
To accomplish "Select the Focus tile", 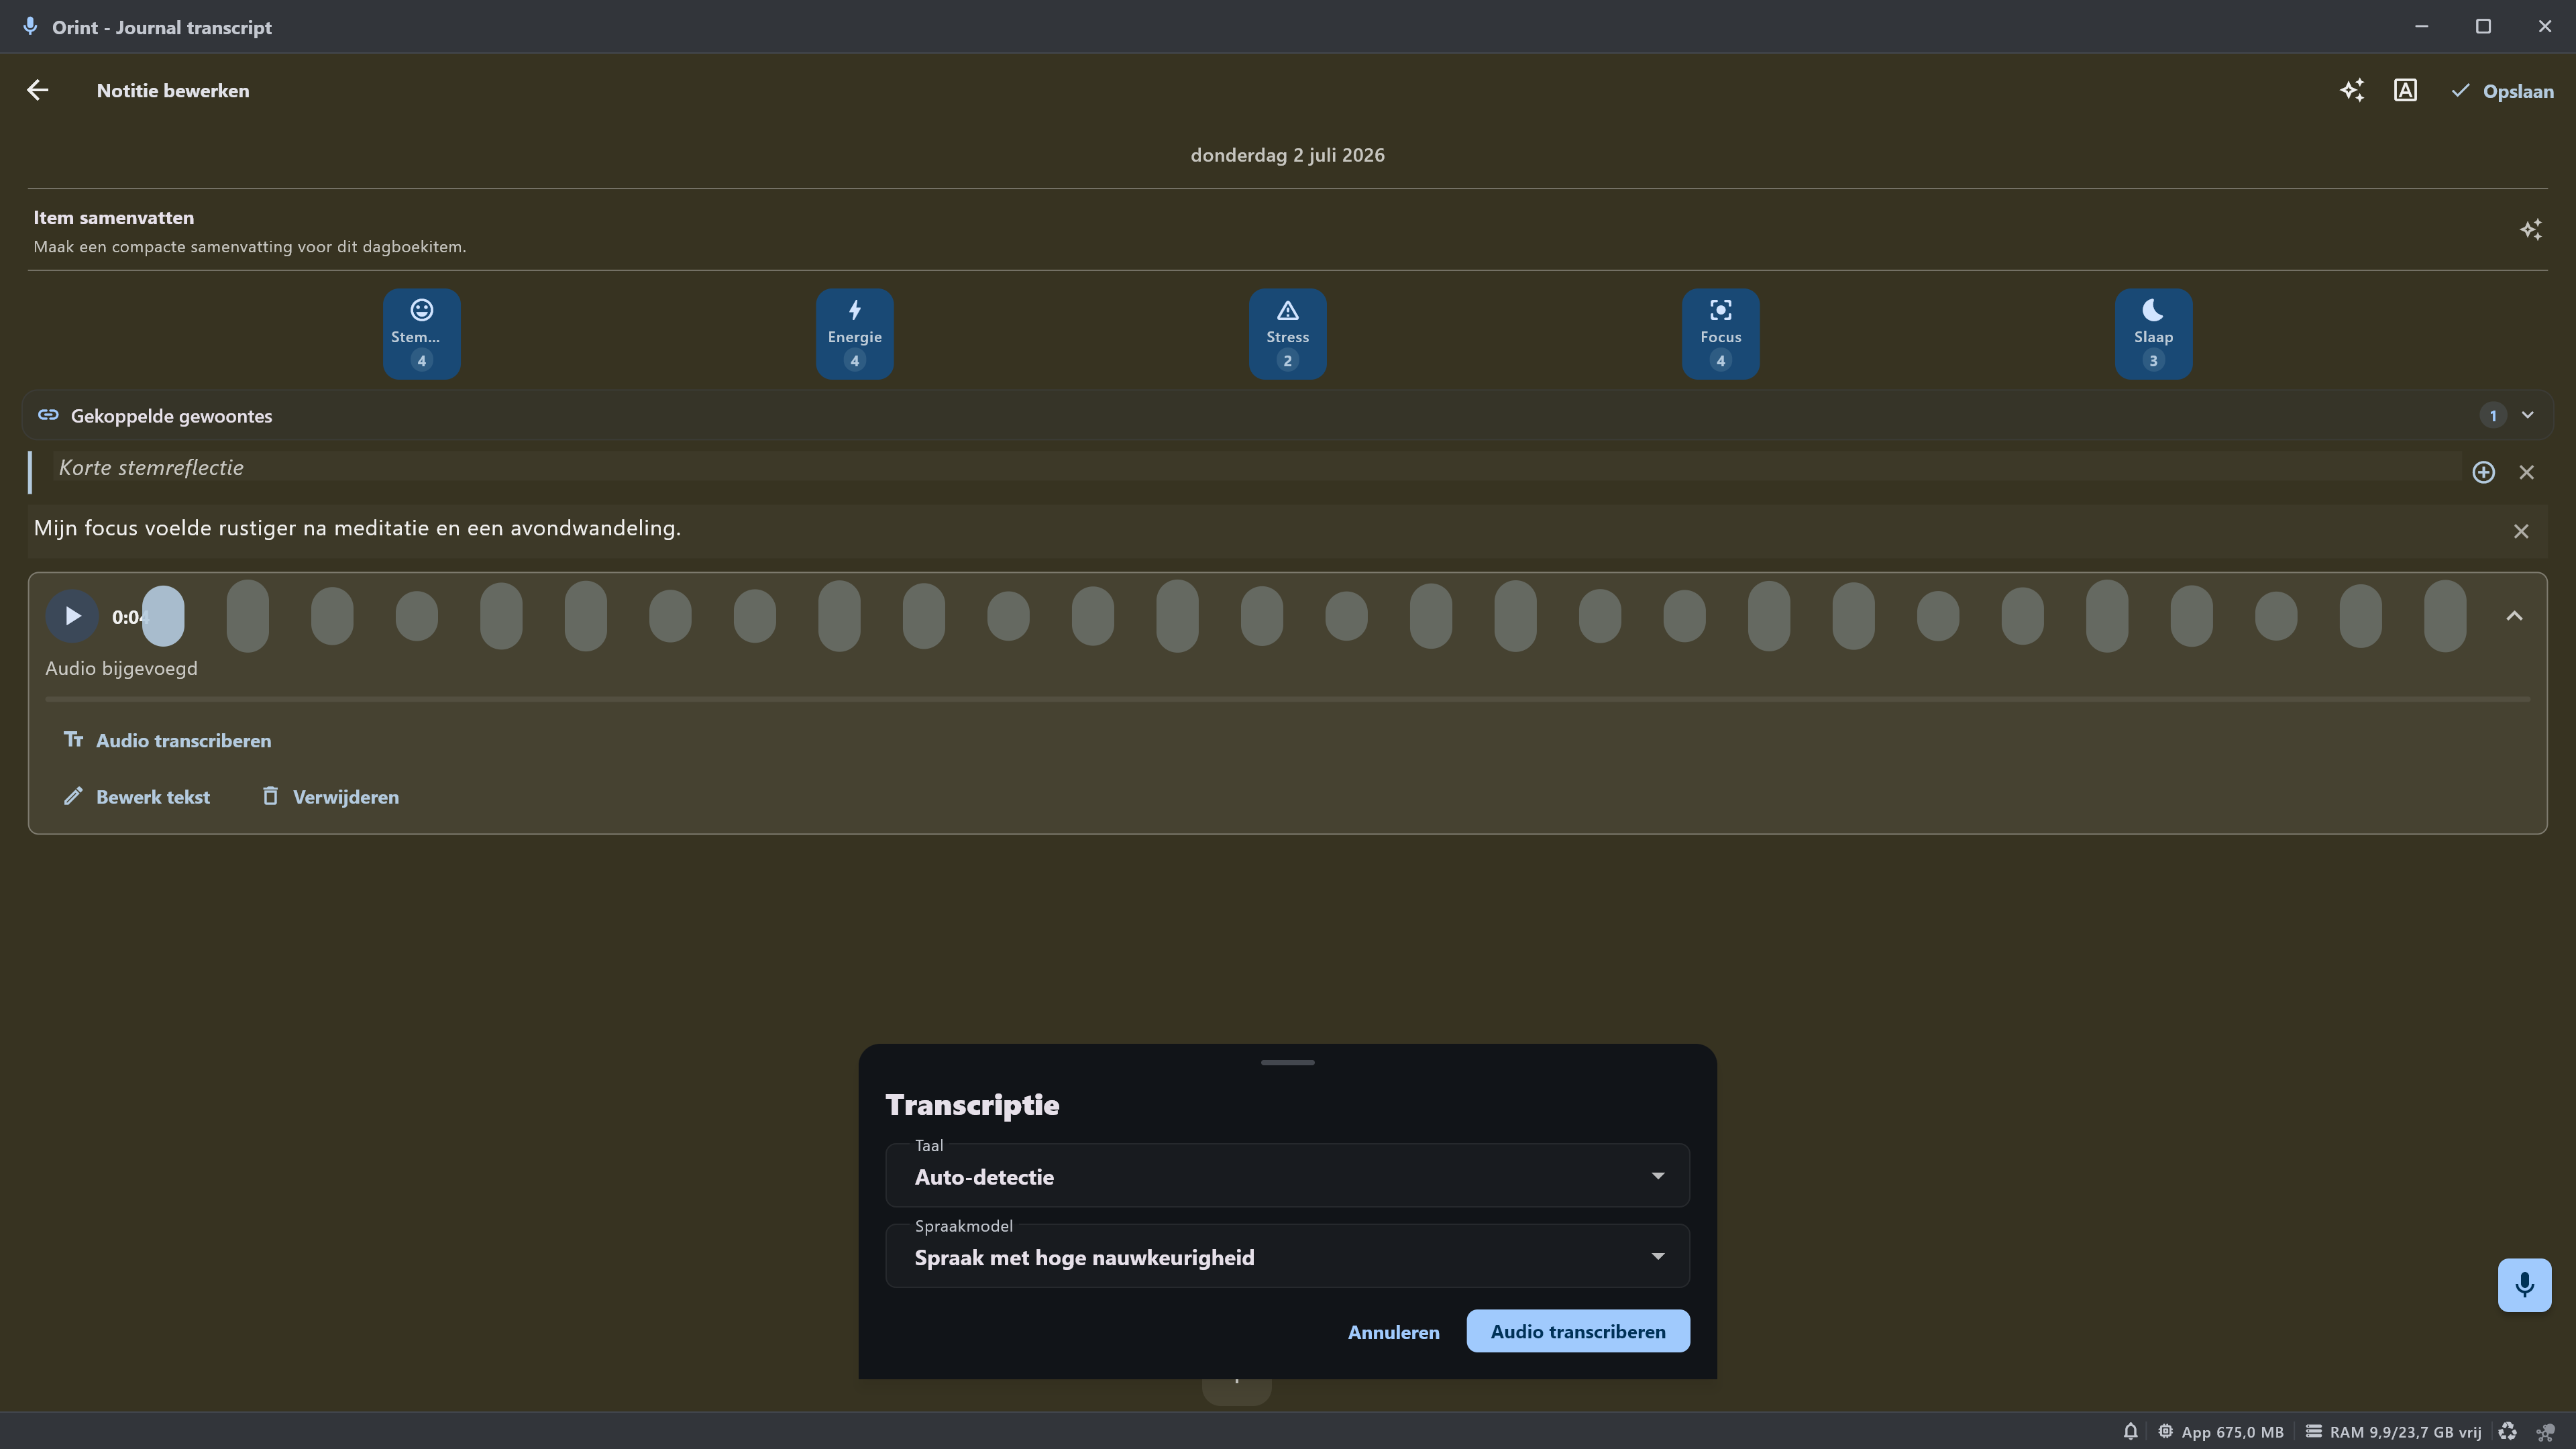I will 1720,334.
